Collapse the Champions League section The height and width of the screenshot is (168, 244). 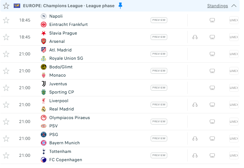(234, 6)
